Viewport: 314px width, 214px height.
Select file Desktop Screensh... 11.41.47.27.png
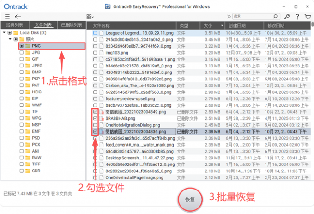(139, 158)
